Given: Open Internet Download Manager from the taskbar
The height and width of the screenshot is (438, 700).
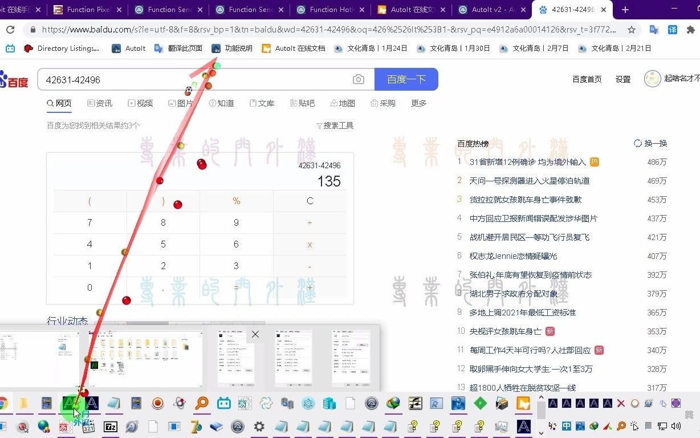Looking at the screenshot, I should (393, 403).
